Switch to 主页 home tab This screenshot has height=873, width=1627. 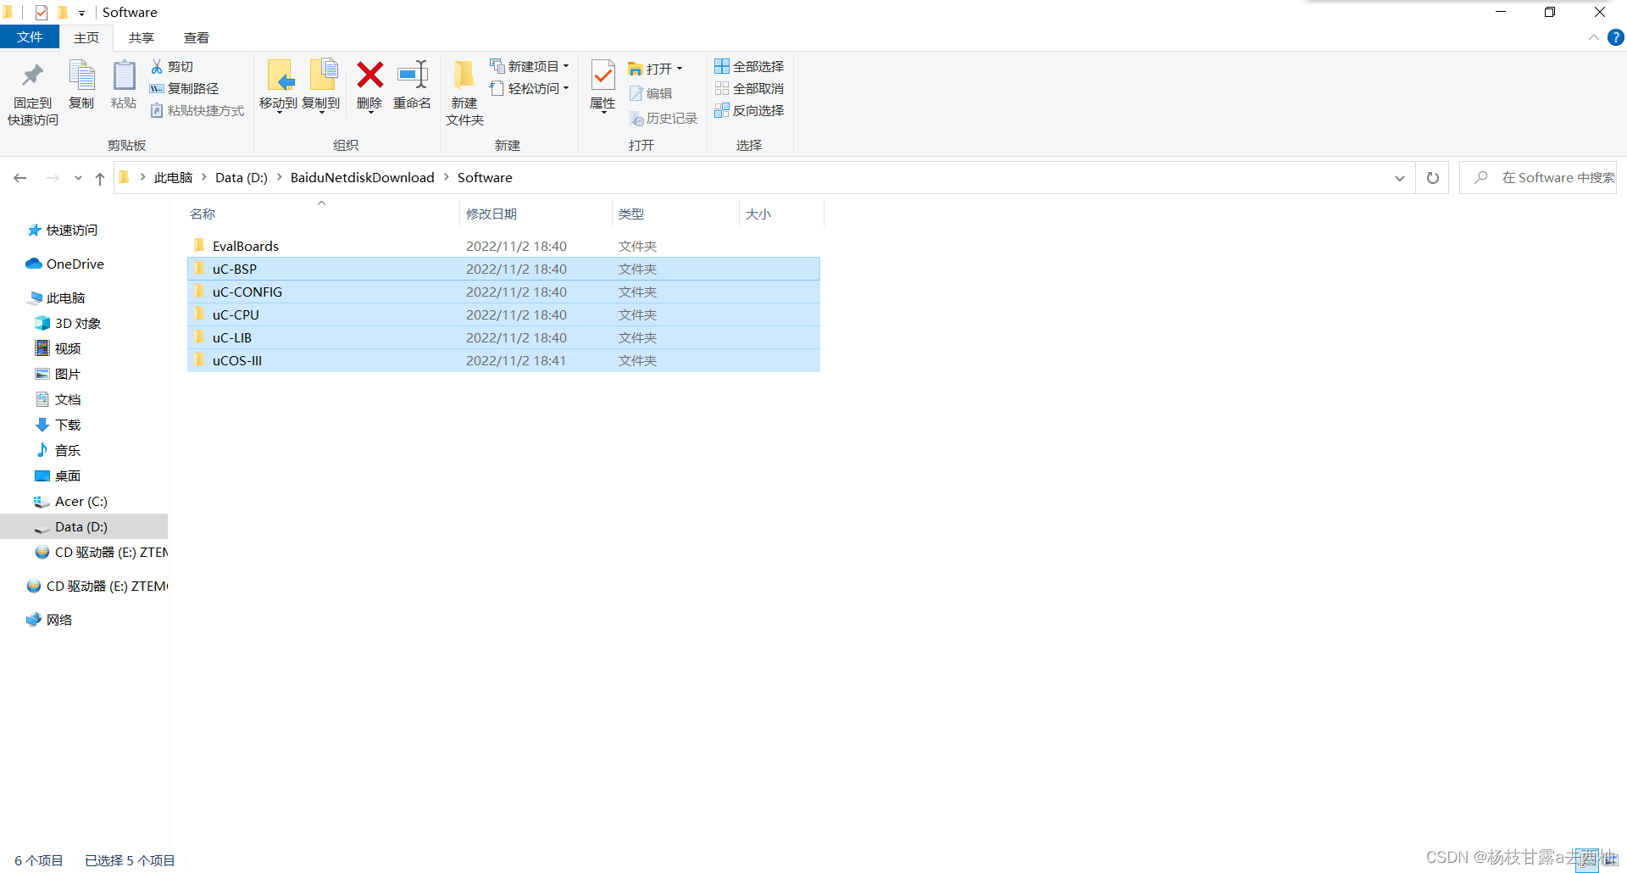click(x=86, y=37)
